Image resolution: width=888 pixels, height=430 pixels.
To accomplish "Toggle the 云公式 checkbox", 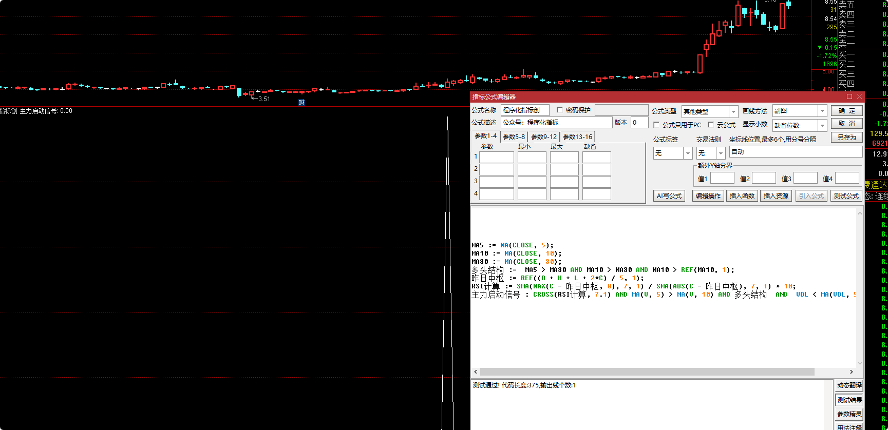I will [711, 125].
